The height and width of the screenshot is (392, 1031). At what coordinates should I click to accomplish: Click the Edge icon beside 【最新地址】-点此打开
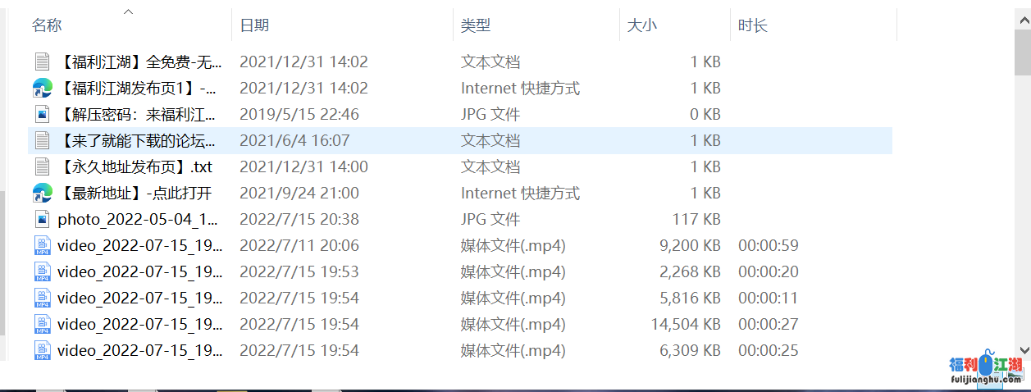pyautogui.click(x=42, y=193)
